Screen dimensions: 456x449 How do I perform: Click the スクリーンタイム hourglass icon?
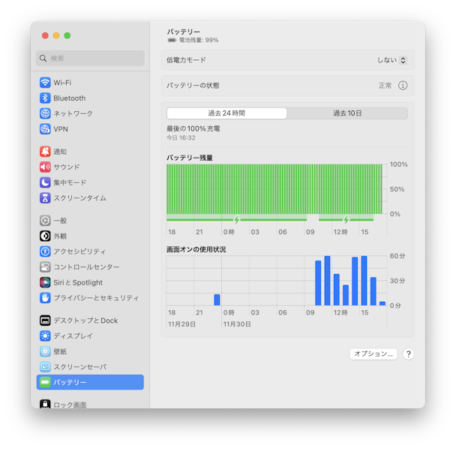coord(45,198)
